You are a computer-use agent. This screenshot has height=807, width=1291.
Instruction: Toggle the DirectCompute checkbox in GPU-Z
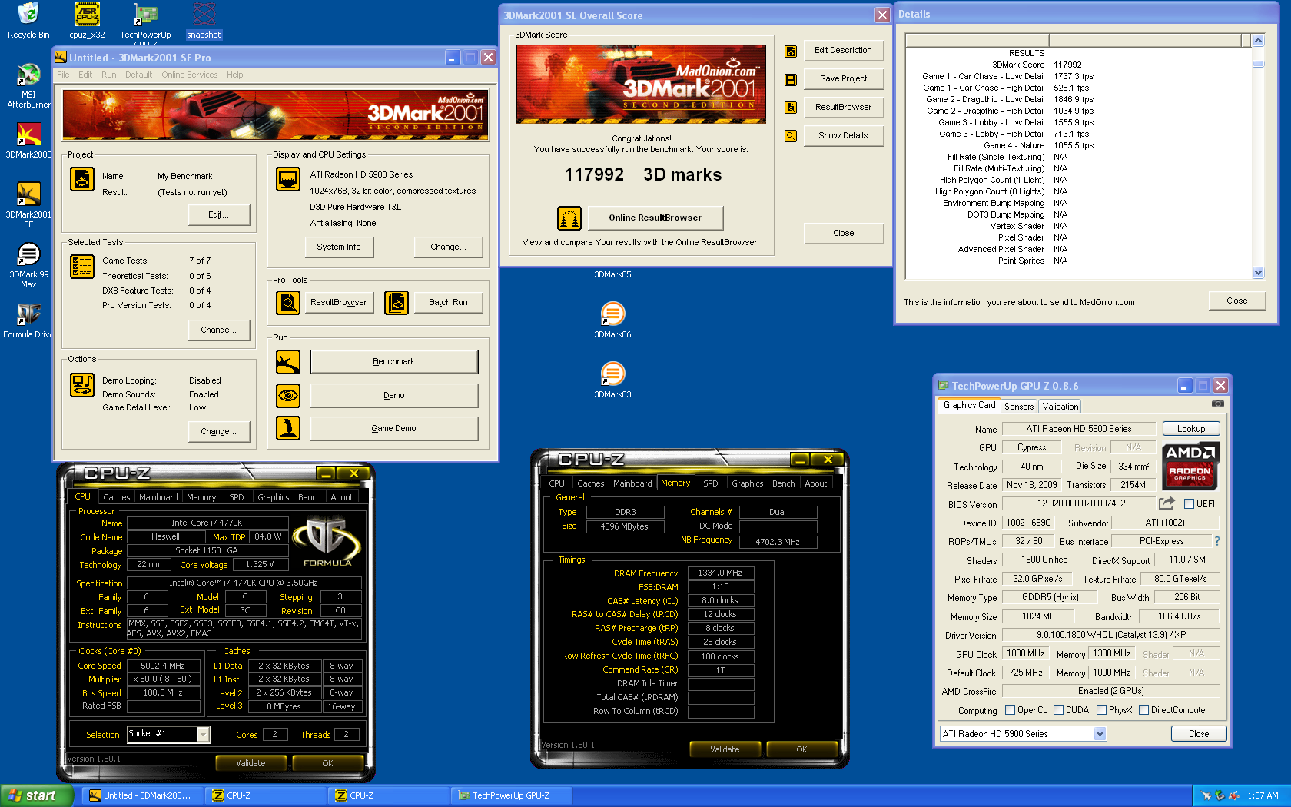(1143, 710)
